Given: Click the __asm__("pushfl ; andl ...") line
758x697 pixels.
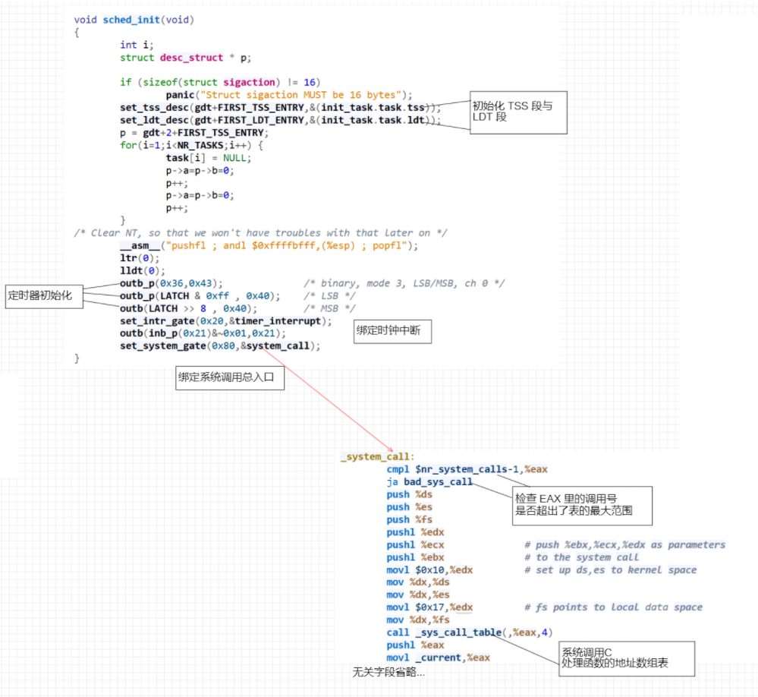Looking at the screenshot, I should (x=269, y=246).
